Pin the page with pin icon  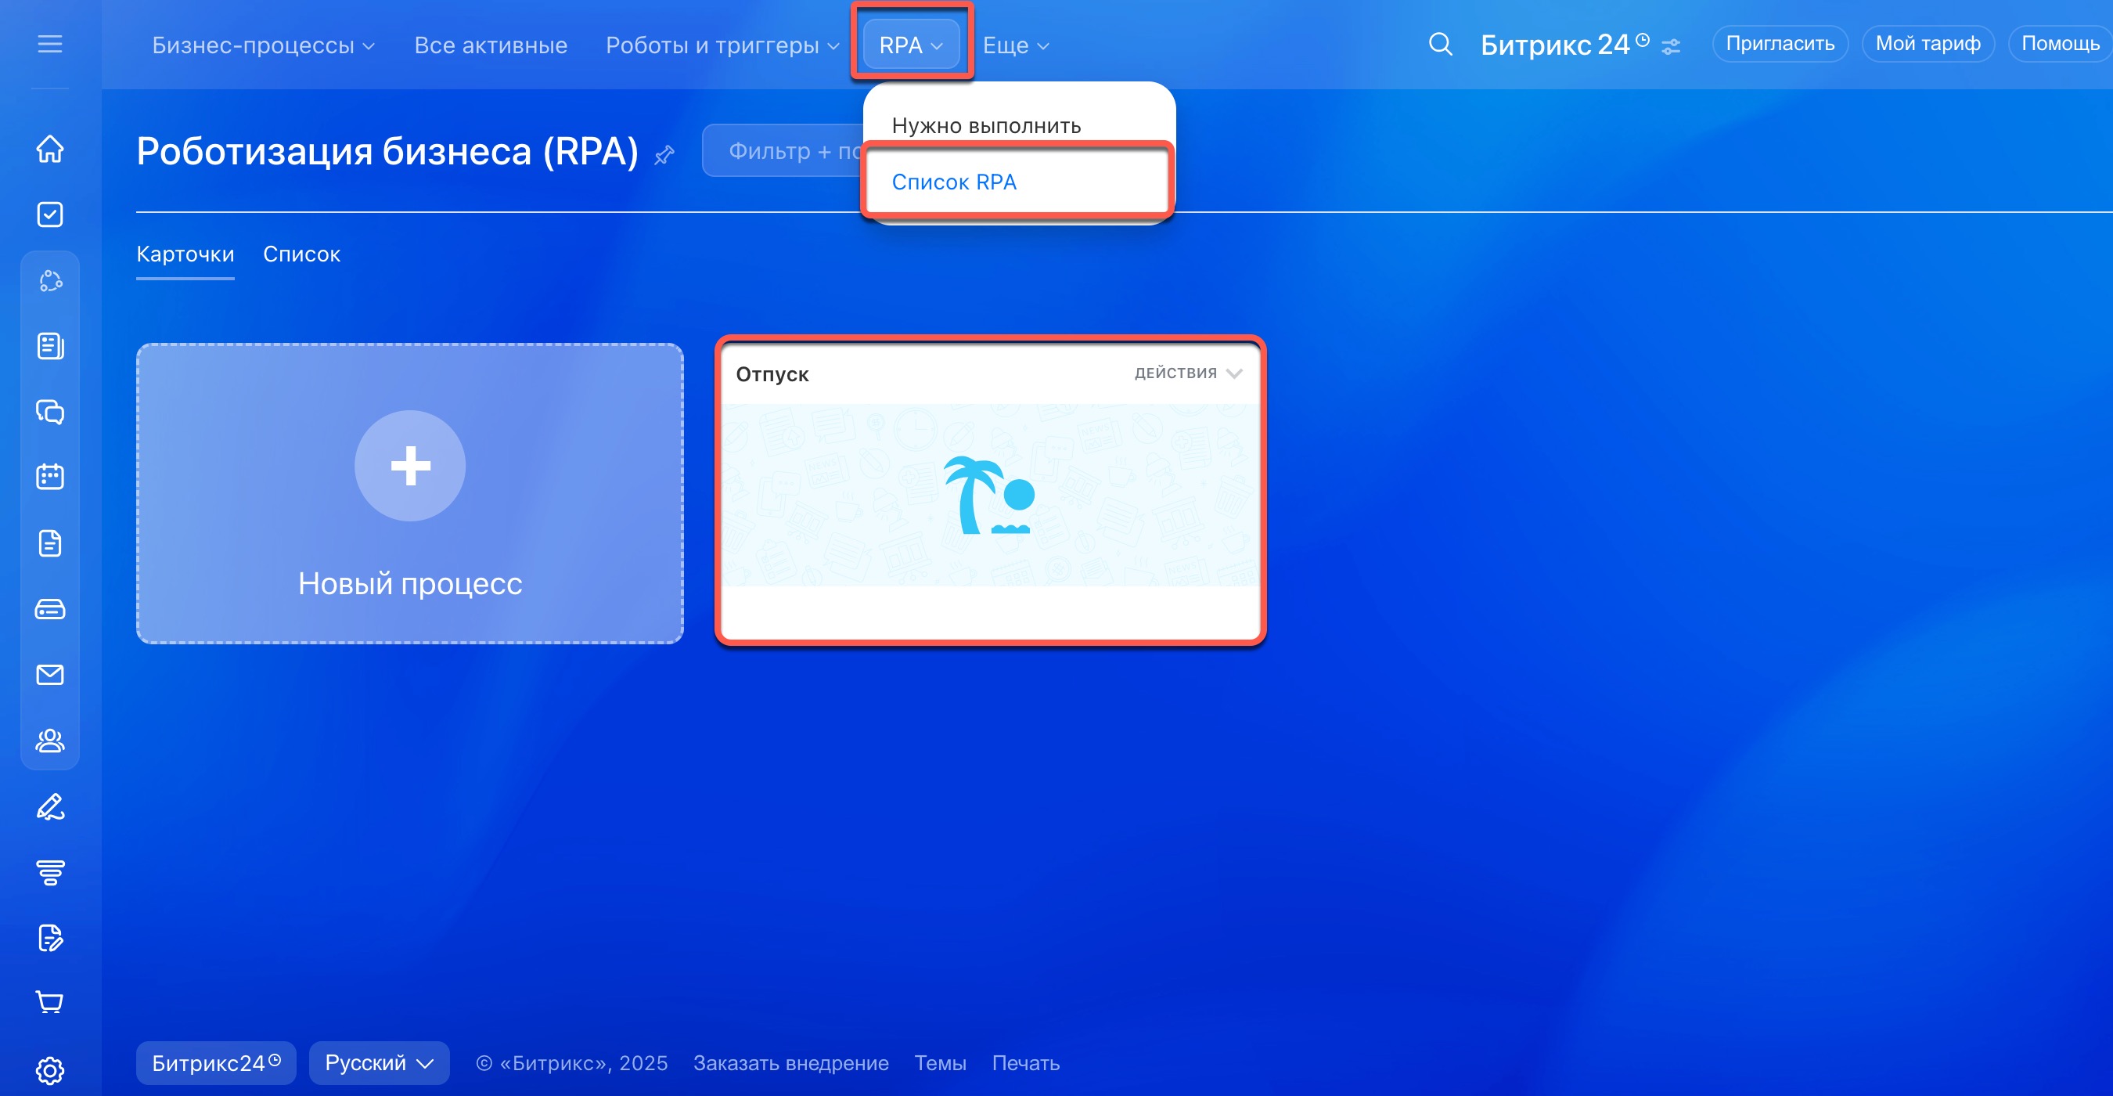[664, 154]
